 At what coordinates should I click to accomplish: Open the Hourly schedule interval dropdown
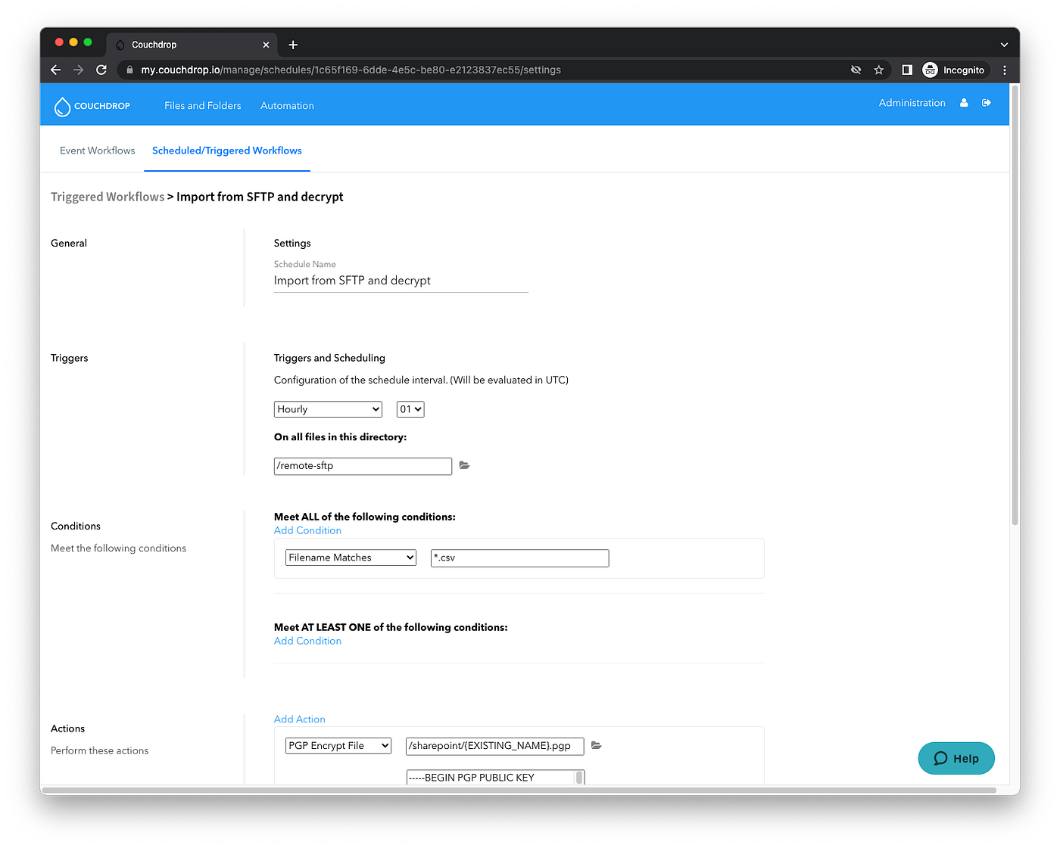[328, 408]
